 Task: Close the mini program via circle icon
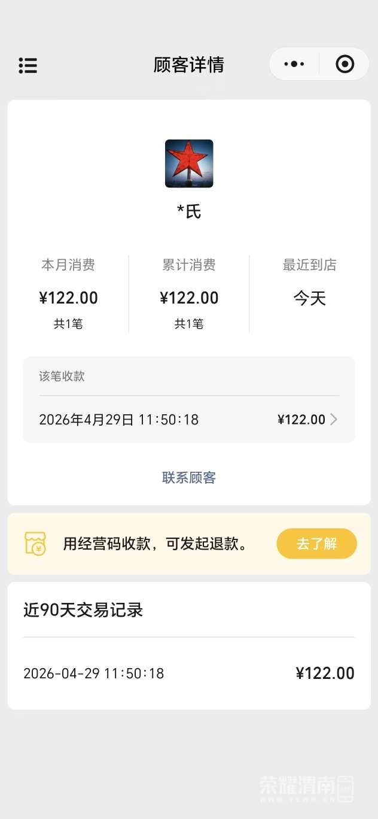345,64
